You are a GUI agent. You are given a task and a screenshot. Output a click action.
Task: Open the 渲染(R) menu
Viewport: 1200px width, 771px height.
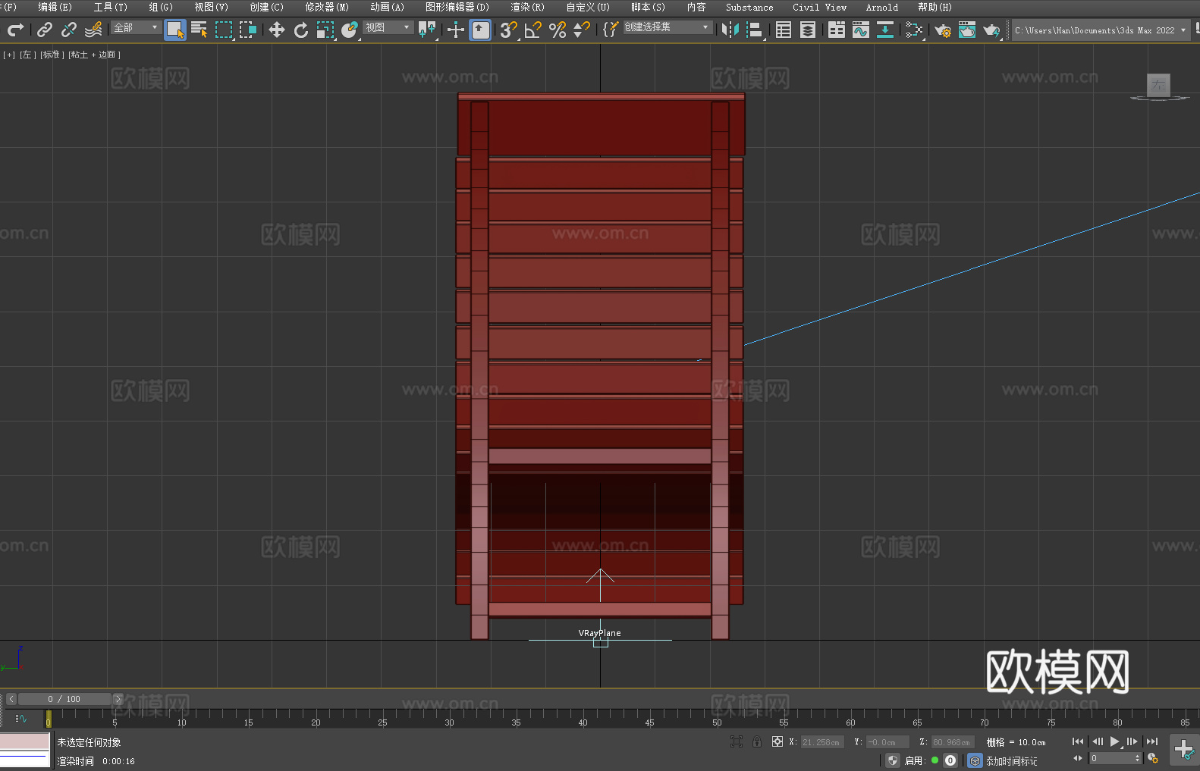527,7
